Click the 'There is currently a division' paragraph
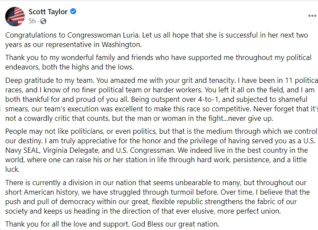This screenshot has width=318, height=230. coord(157,197)
